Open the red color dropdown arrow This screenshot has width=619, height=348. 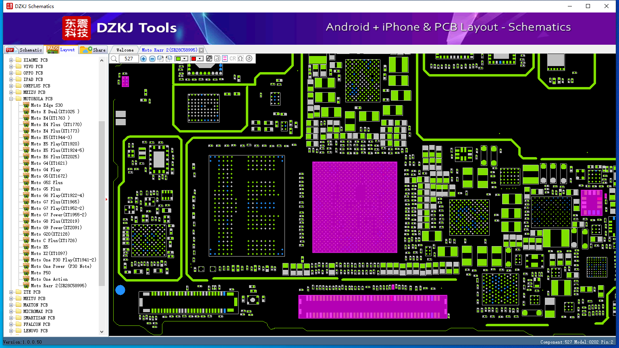tap(200, 59)
